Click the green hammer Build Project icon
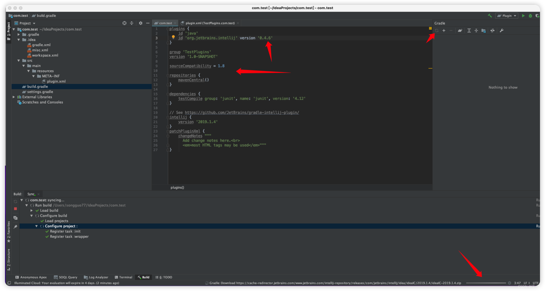The image size is (545, 291). point(490,16)
